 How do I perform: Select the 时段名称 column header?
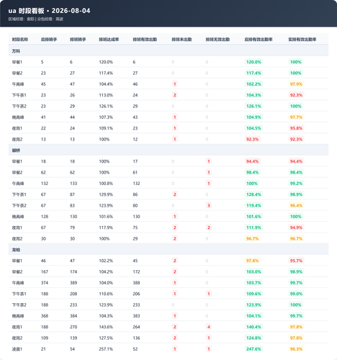click(20, 40)
